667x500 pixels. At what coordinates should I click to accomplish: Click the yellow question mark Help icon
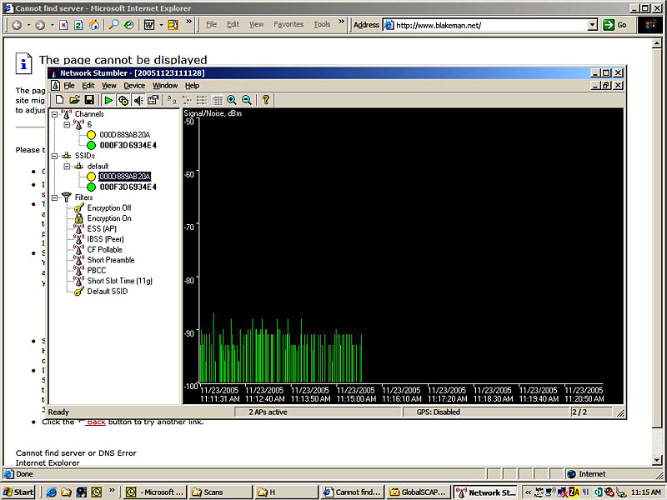[x=266, y=100]
